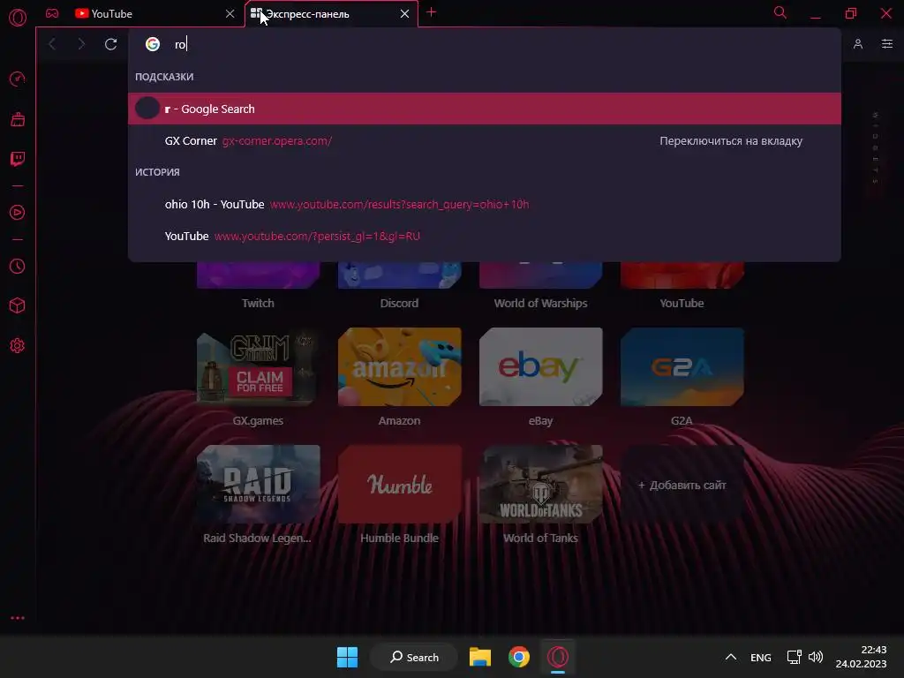Open File Explorer from taskbar
The height and width of the screenshot is (678, 904).
pyautogui.click(x=479, y=657)
